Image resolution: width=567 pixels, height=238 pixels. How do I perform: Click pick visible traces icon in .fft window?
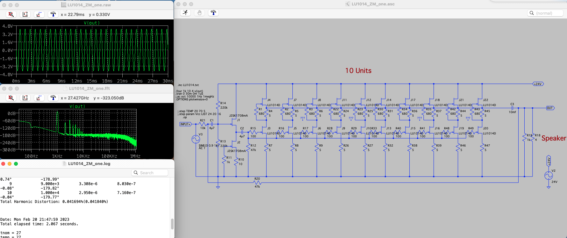[x=39, y=98]
